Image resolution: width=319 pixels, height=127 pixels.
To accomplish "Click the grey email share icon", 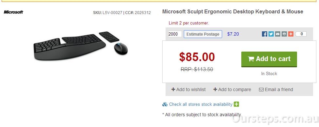I will 277,34.
